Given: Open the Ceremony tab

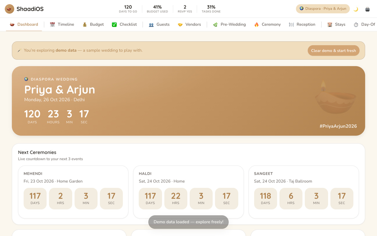Looking at the screenshot, I should [267, 25].
